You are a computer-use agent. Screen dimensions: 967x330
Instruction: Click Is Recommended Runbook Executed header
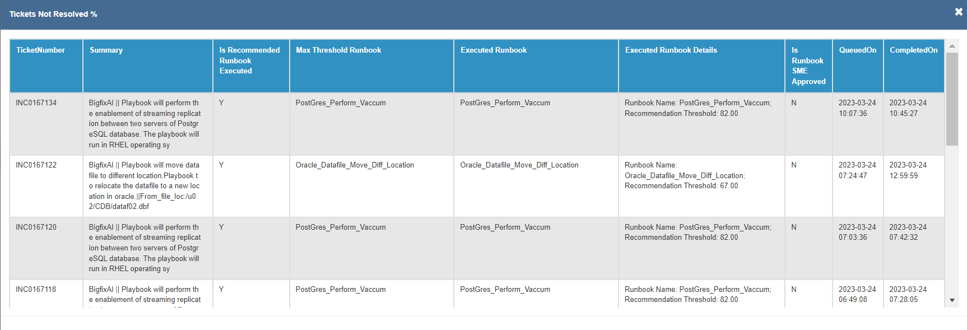click(249, 61)
